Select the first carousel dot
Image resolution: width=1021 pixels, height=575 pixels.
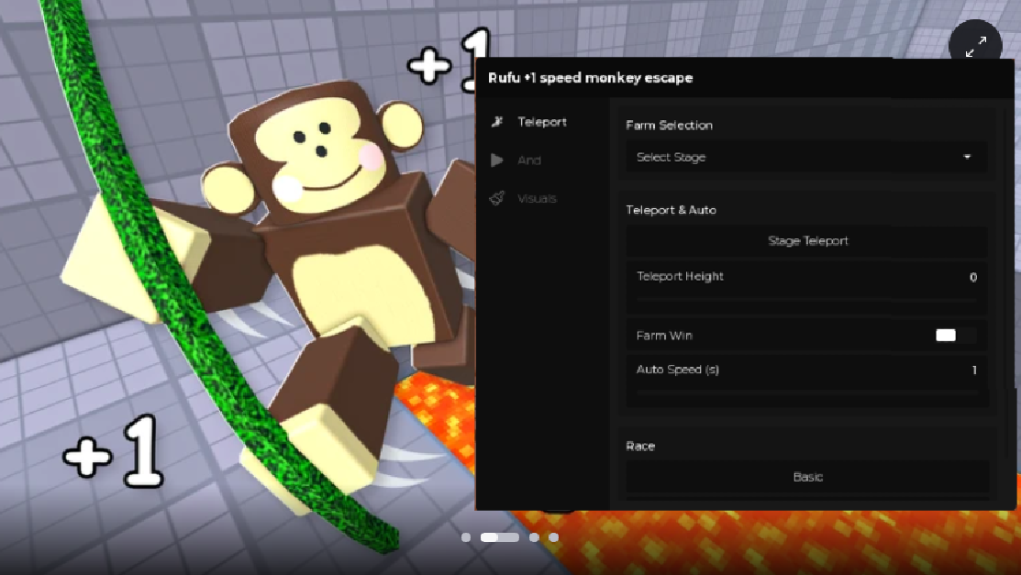[x=466, y=537]
